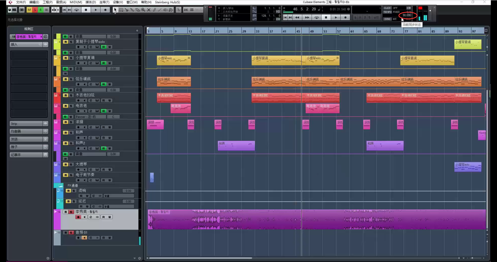The image size is (497, 262).
Task: Click bar 49 on the timeline ruler
Action: click(312, 31)
